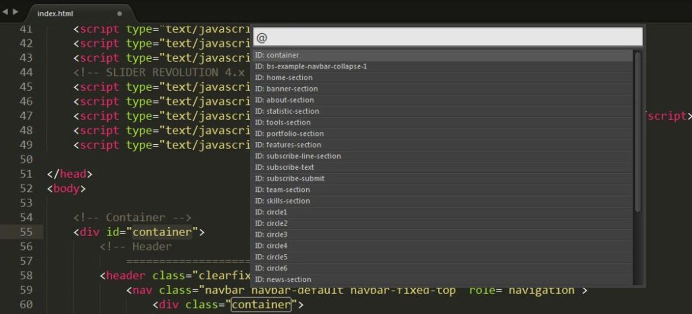692x314 pixels.
Task: Go to 'ID: circle3' symbol
Action: click(x=442, y=235)
